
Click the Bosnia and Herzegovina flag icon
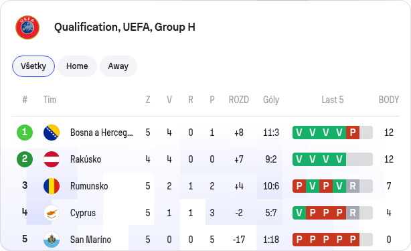52,133
